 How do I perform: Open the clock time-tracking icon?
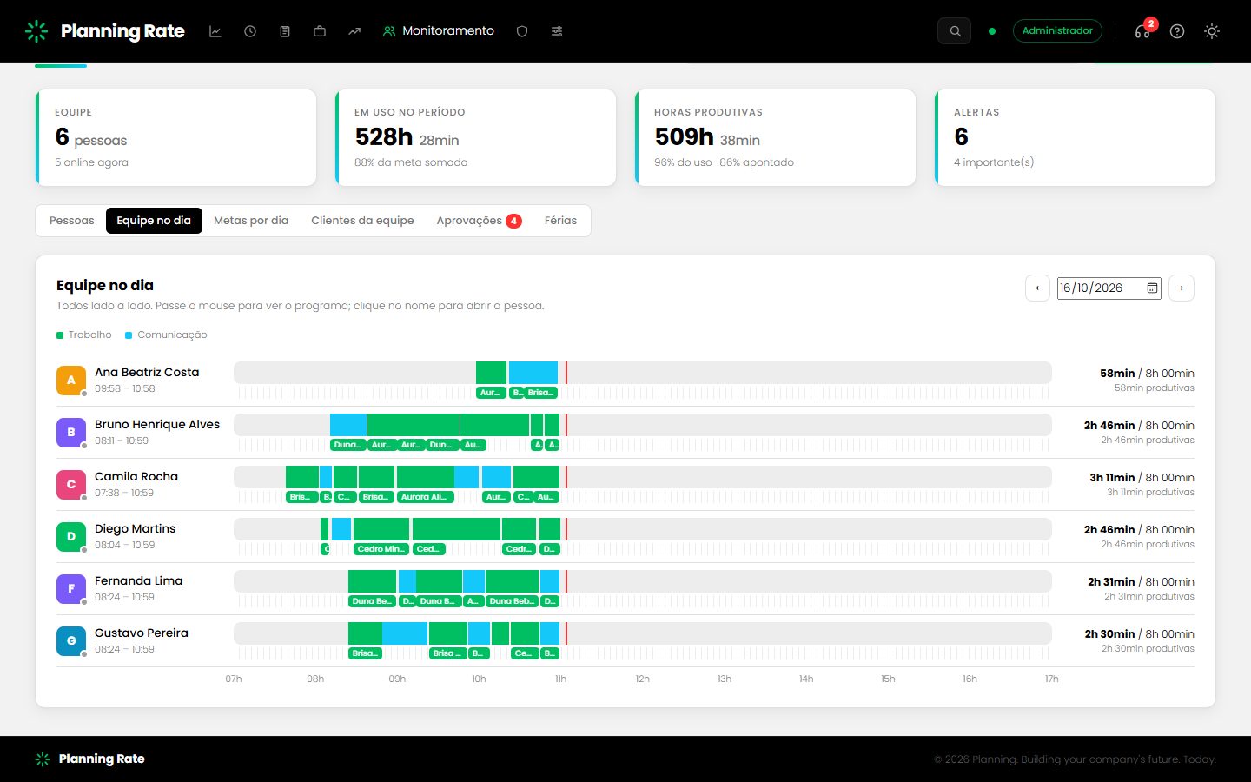(250, 31)
